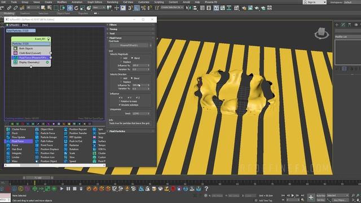Click the Velocity Direction Influence % spinner
Screen dimensions: 361x203
148,85
